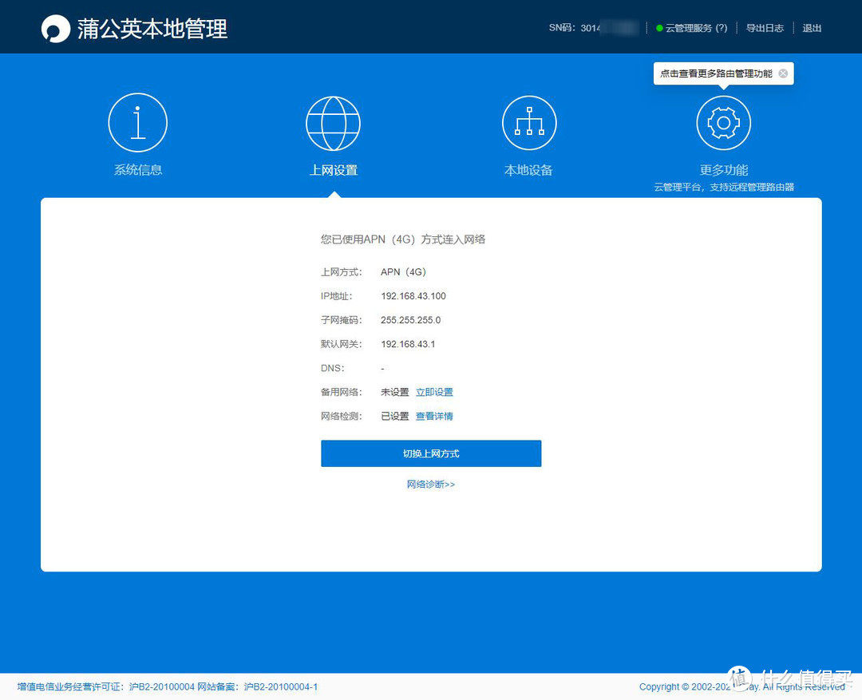The image size is (862, 700).
Task: Switch to 本地设备 tab label
Action: click(x=528, y=169)
